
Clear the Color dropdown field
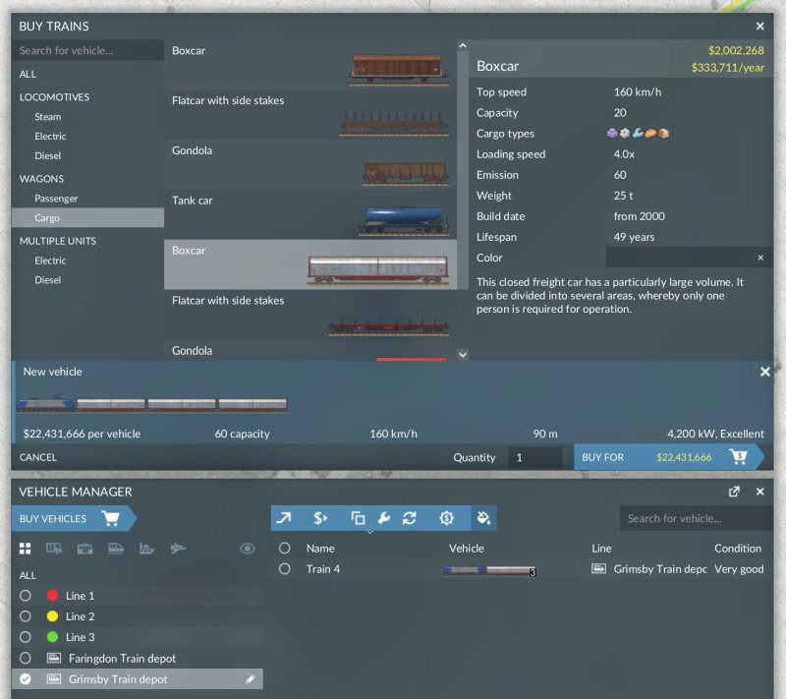[x=759, y=258]
